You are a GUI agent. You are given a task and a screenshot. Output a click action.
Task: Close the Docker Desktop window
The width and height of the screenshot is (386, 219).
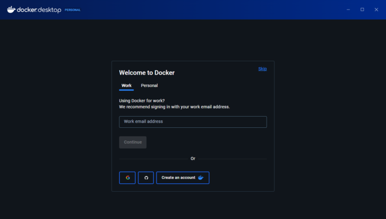click(x=376, y=10)
